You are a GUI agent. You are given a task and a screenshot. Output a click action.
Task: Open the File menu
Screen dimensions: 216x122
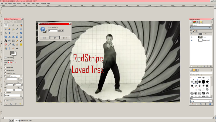pos(2,4)
